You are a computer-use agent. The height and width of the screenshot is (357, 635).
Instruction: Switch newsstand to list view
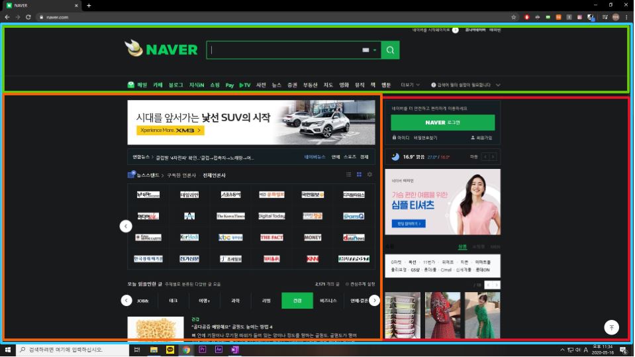(348, 175)
